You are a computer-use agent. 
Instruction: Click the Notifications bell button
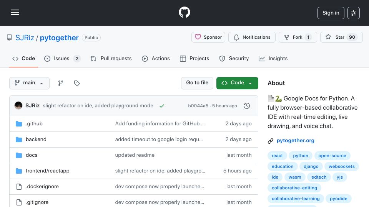coord(252,37)
